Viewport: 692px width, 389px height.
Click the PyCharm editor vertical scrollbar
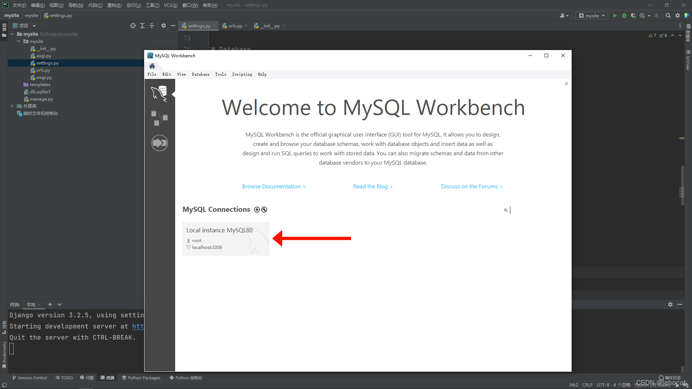click(682, 185)
